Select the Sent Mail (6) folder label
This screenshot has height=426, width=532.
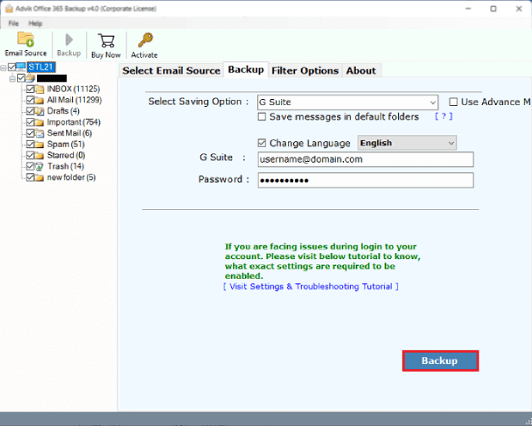[70, 133]
